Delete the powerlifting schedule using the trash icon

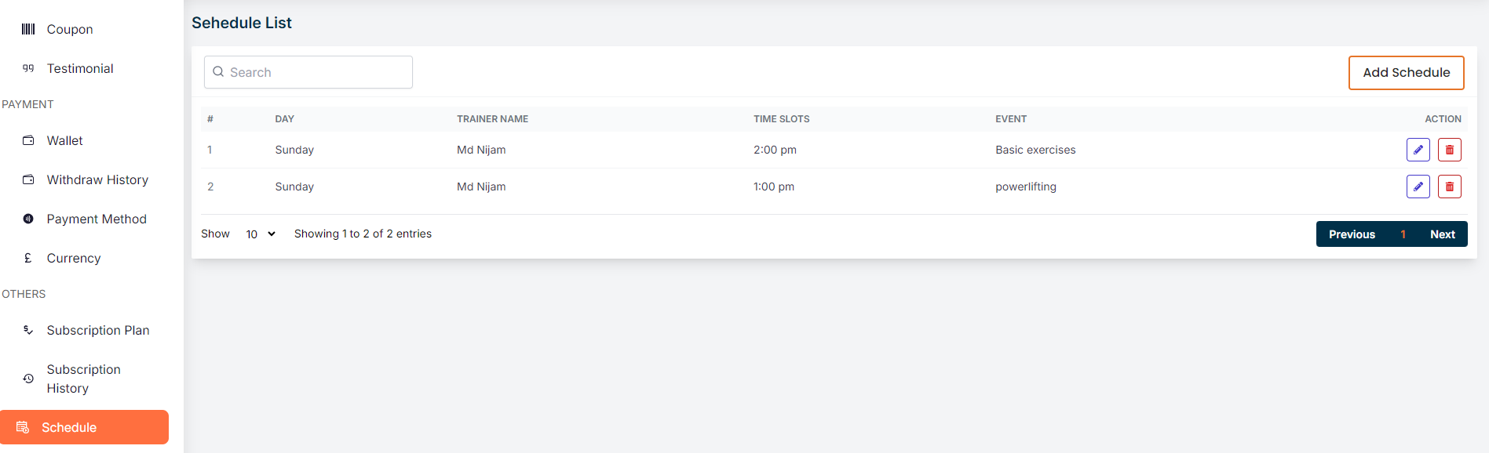(1449, 187)
